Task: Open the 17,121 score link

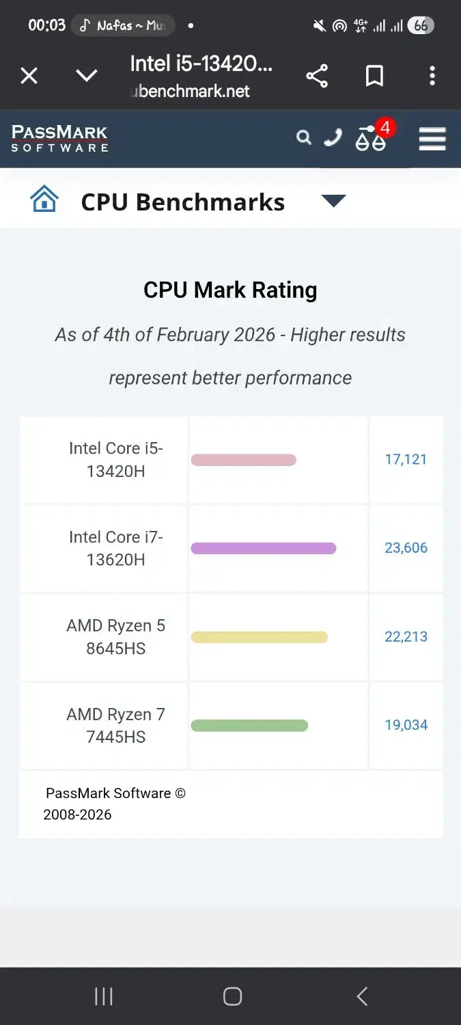Action: point(406,459)
